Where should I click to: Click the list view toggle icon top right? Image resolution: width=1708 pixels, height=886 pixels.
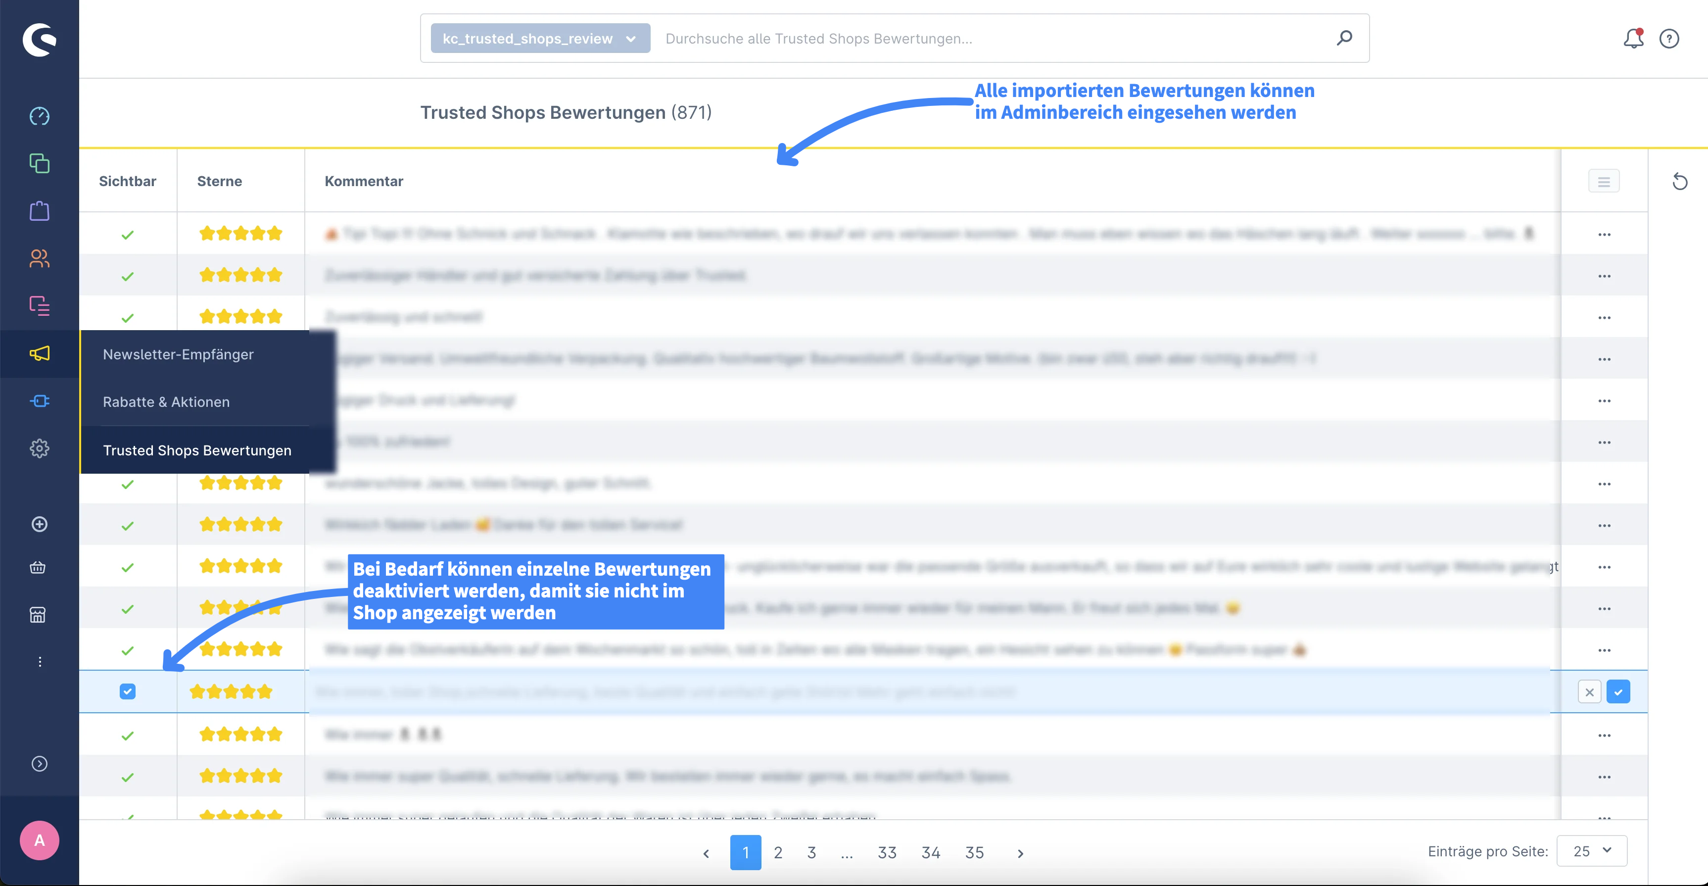(1604, 180)
